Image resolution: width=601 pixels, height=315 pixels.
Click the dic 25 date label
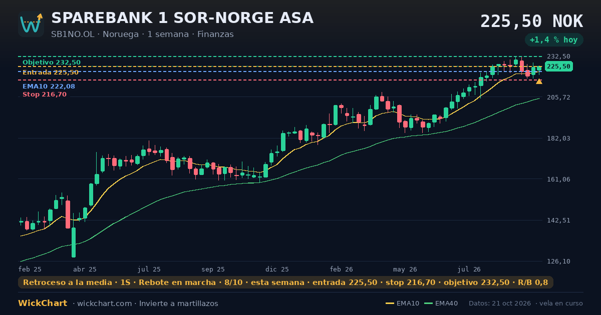(277, 269)
